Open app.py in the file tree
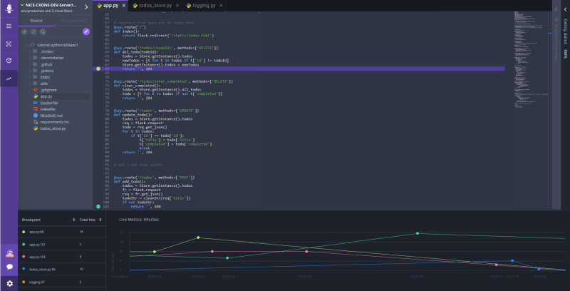This screenshot has width=570, height=291. [x=46, y=96]
